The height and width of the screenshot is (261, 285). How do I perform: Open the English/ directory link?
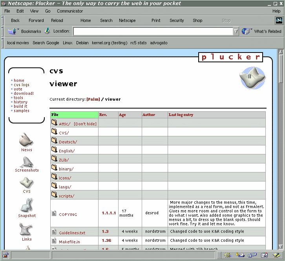67,151
